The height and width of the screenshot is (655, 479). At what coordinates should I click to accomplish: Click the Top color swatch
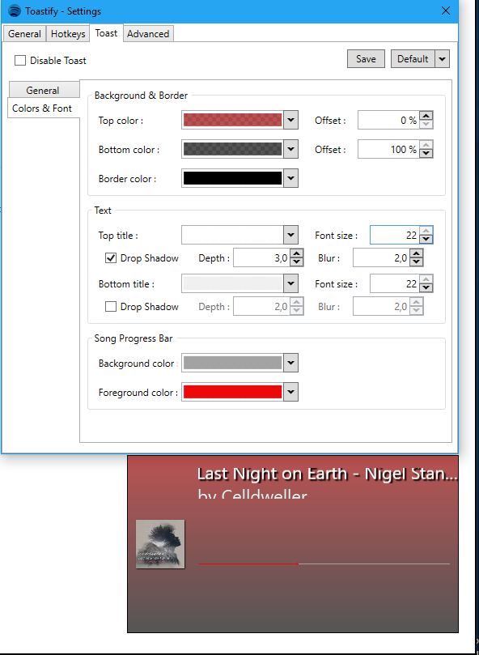tap(232, 121)
